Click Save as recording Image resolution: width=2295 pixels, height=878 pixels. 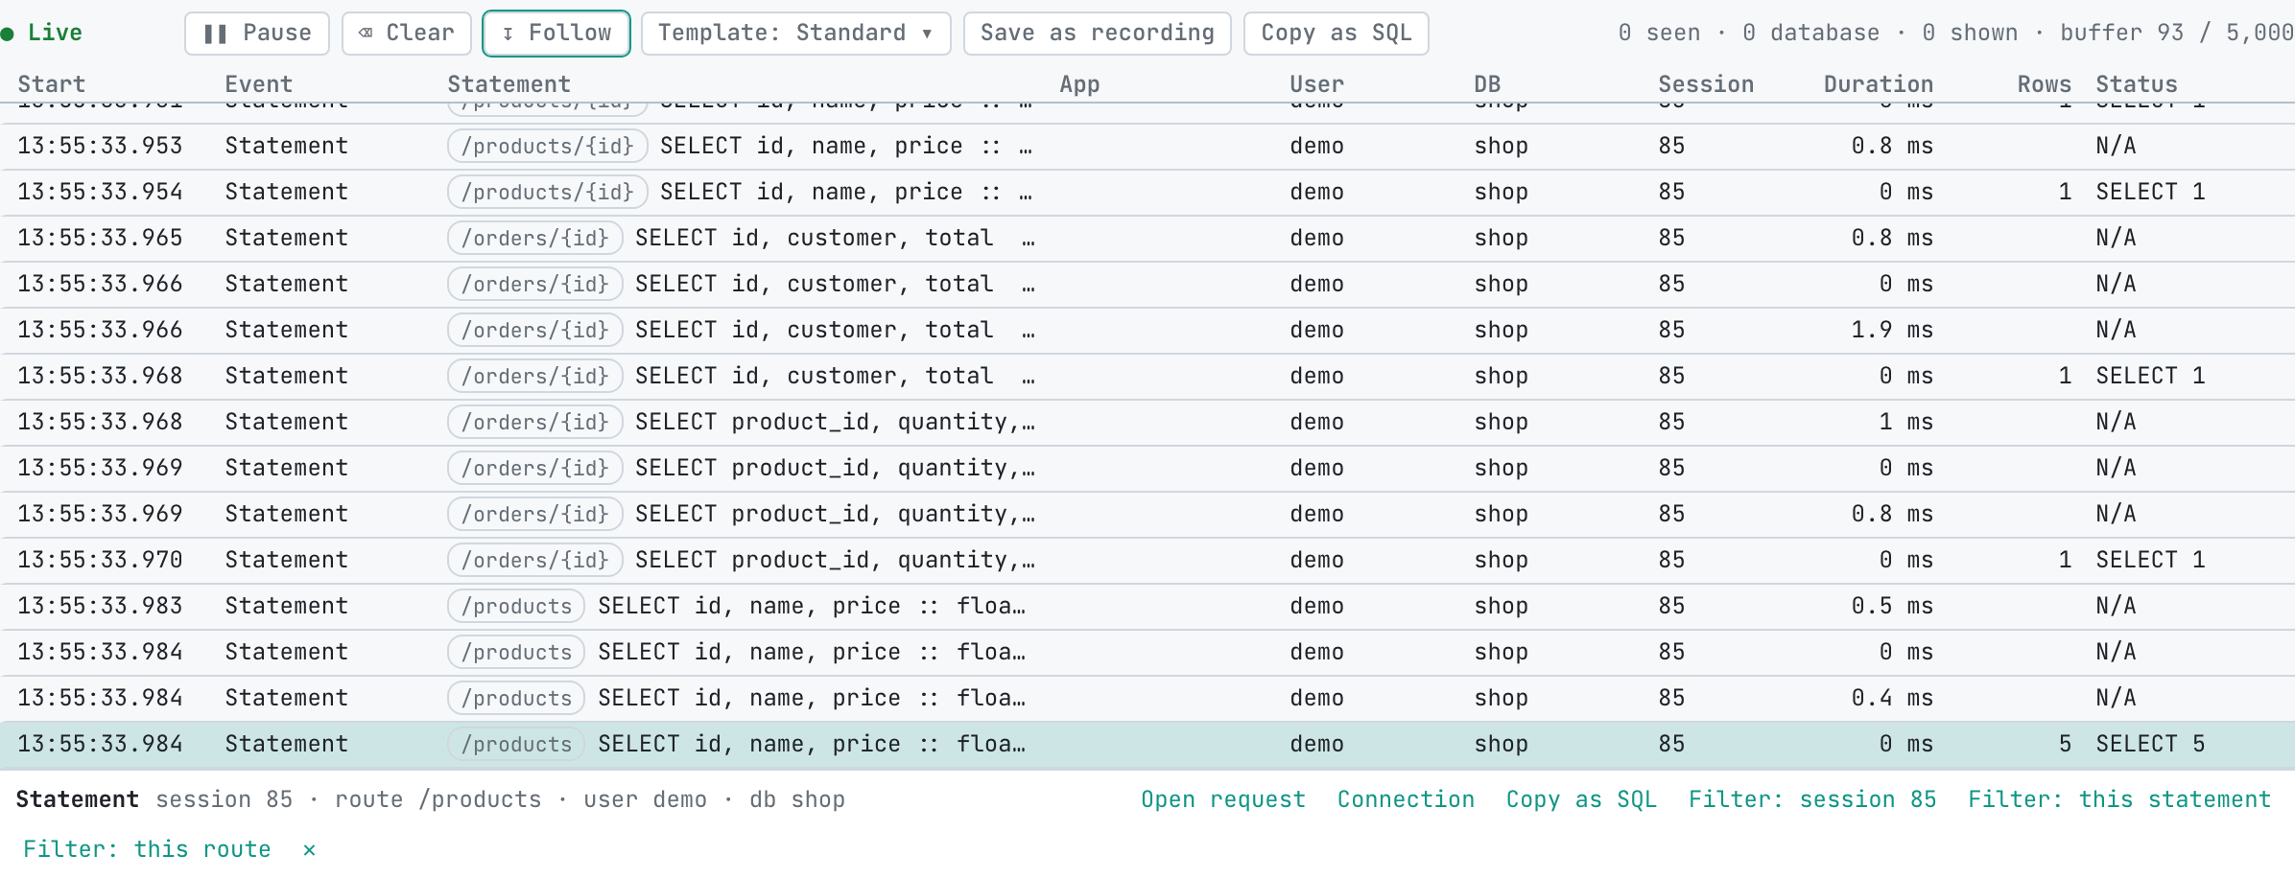point(1098,34)
